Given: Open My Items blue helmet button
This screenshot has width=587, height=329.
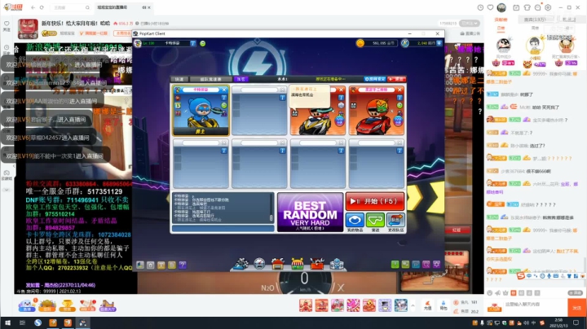Looking at the screenshot, I should coord(355,220).
